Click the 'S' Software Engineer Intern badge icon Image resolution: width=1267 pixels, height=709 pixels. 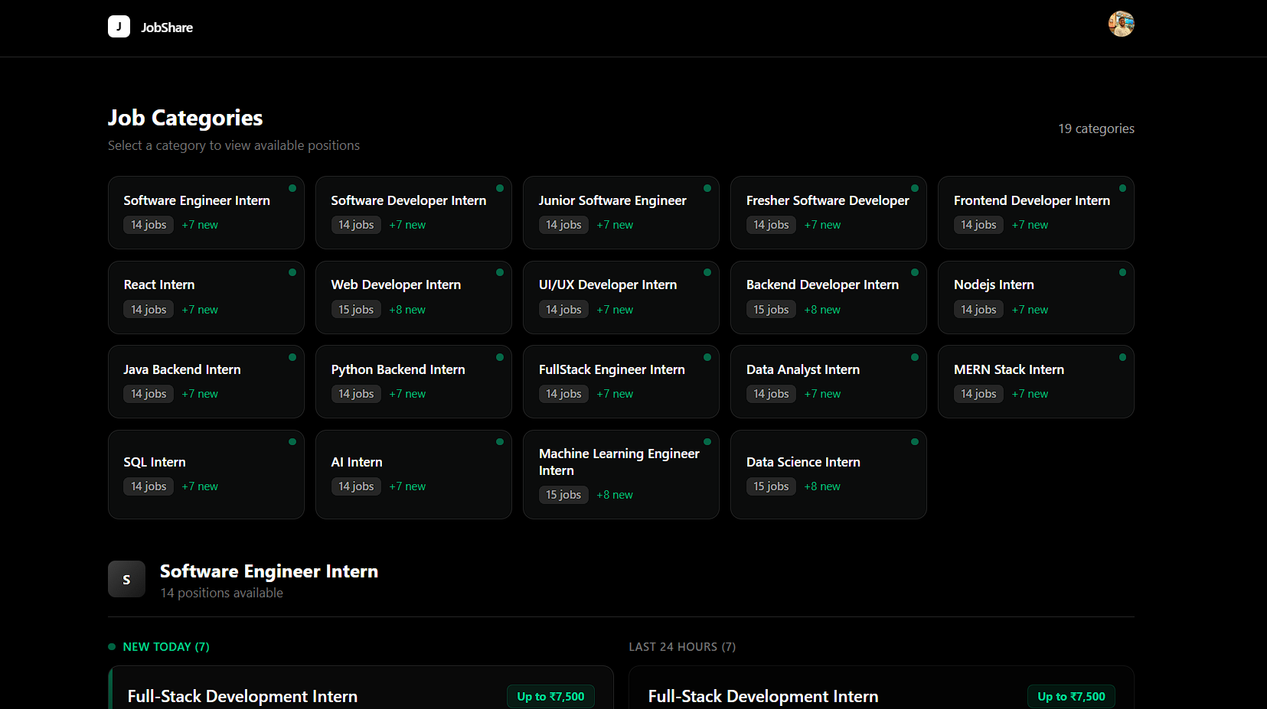126,580
